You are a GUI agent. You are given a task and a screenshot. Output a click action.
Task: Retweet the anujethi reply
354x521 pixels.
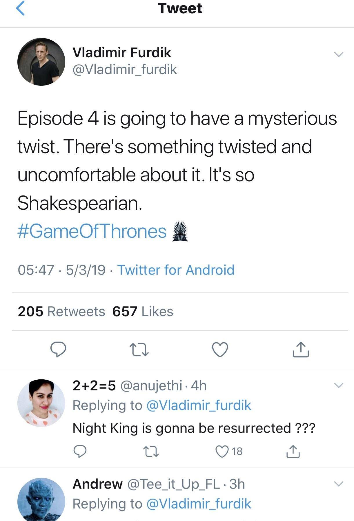(x=151, y=451)
